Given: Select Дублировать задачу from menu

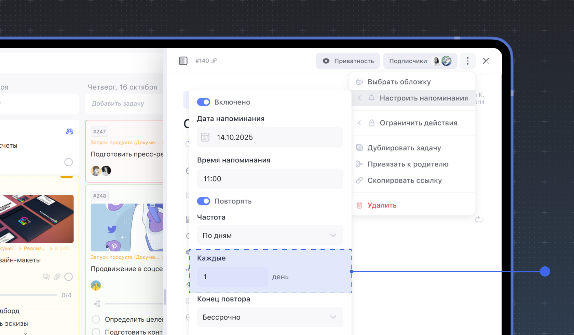Looking at the screenshot, I should click(x=404, y=148).
